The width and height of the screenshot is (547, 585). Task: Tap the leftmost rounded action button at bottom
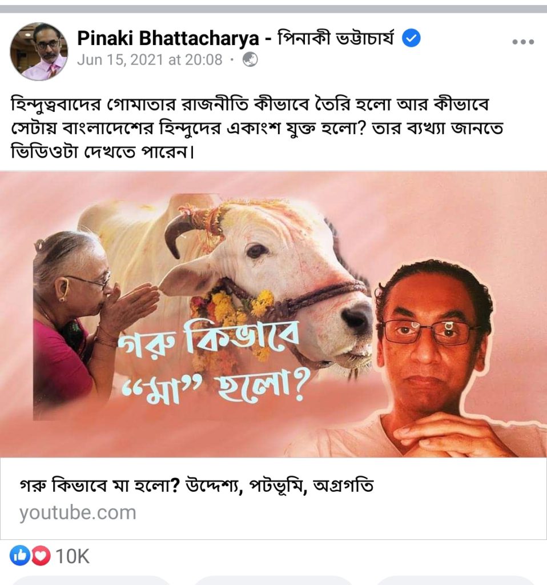coord(91,580)
